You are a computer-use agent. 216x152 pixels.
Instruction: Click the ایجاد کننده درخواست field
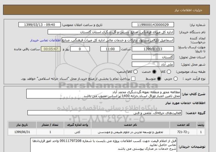(118, 40)
